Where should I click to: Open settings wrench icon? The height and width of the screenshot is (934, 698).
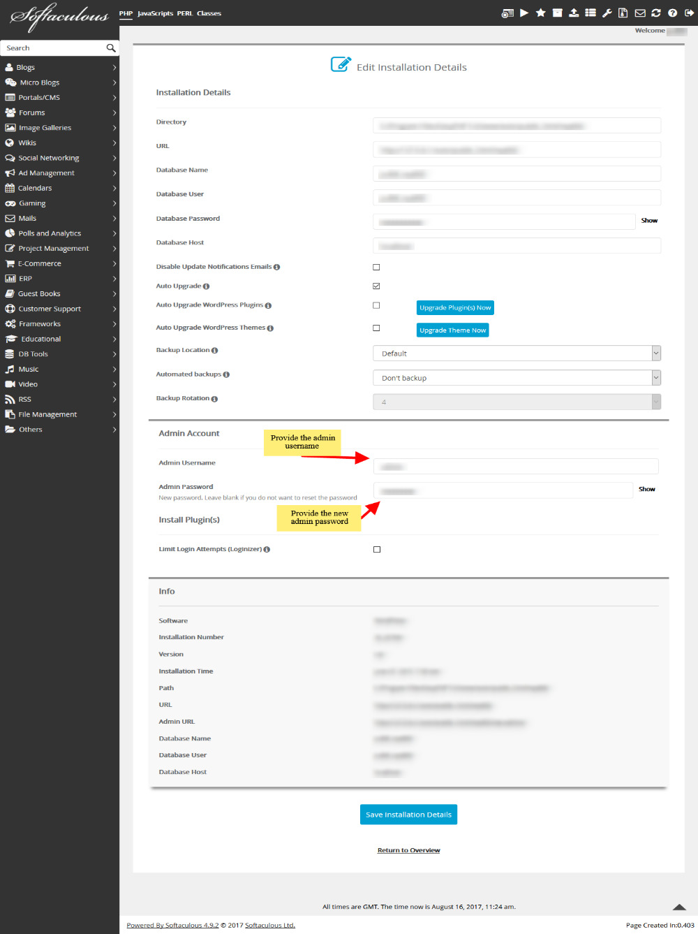pos(607,13)
